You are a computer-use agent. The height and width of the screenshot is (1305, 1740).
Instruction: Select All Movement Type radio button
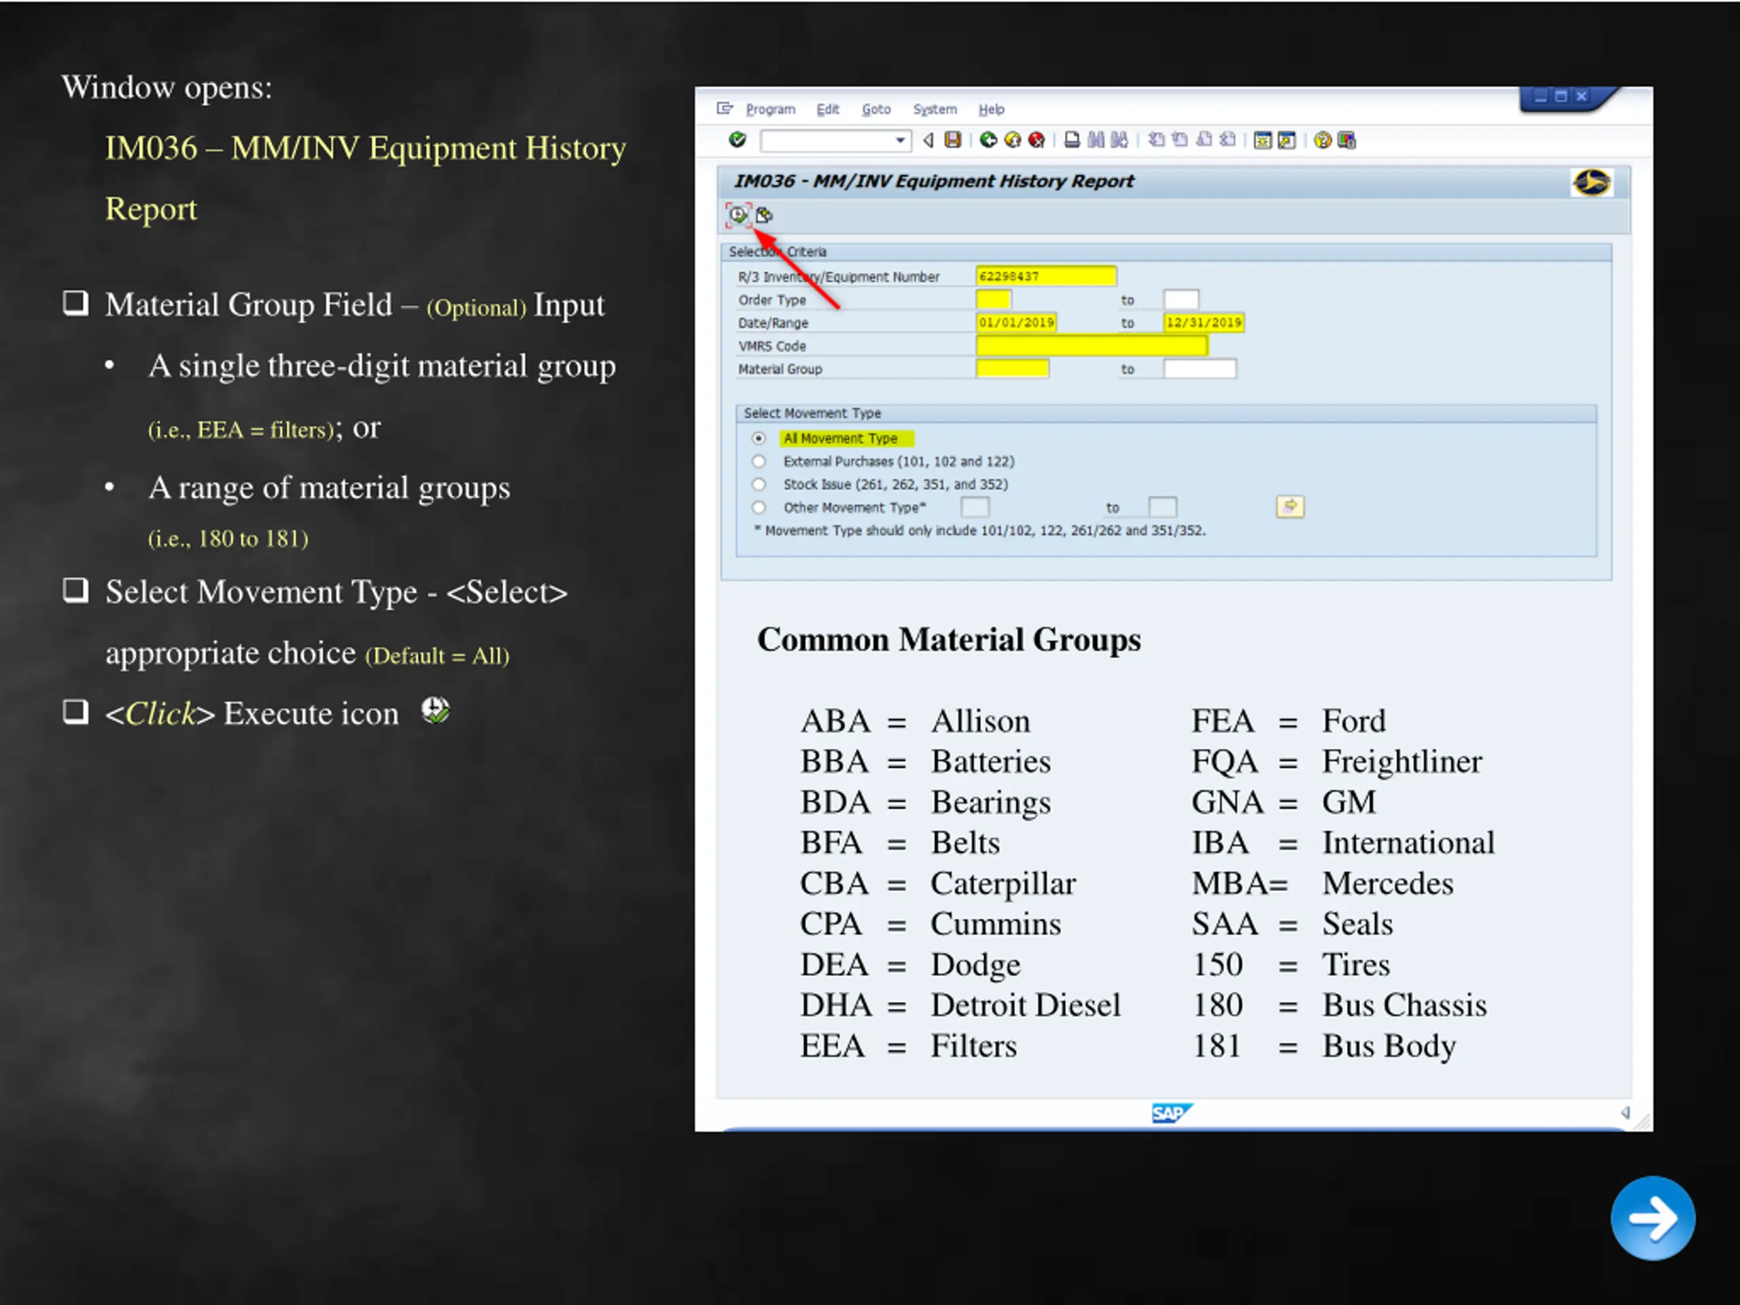pos(759,438)
